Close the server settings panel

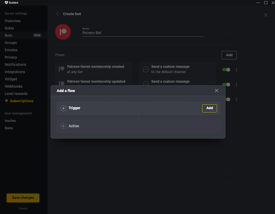[x=265, y=15]
